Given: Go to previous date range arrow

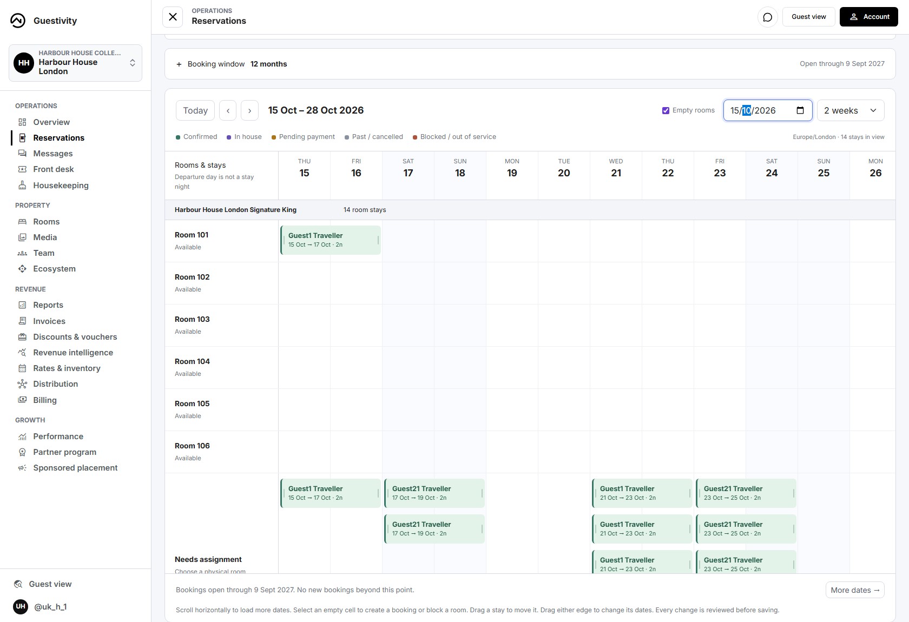Looking at the screenshot, I should tap(228, 110).
